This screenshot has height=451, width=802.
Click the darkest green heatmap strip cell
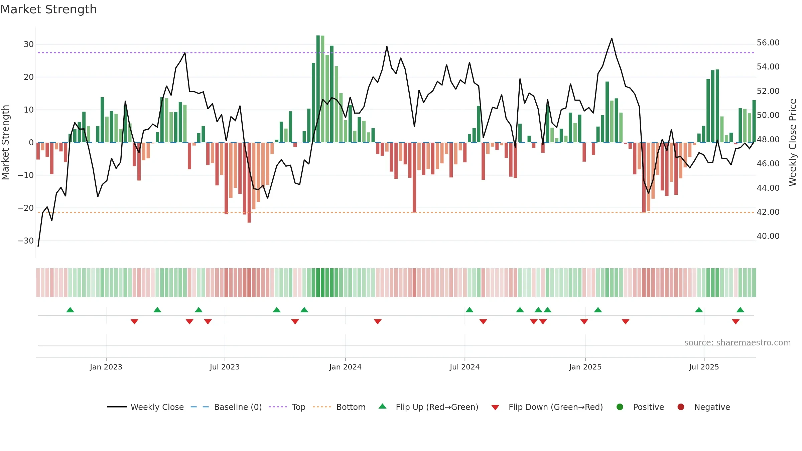point(318,283)
